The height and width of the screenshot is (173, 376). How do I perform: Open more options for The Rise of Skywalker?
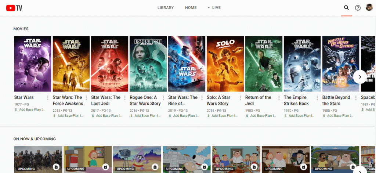tap(202, 98)
